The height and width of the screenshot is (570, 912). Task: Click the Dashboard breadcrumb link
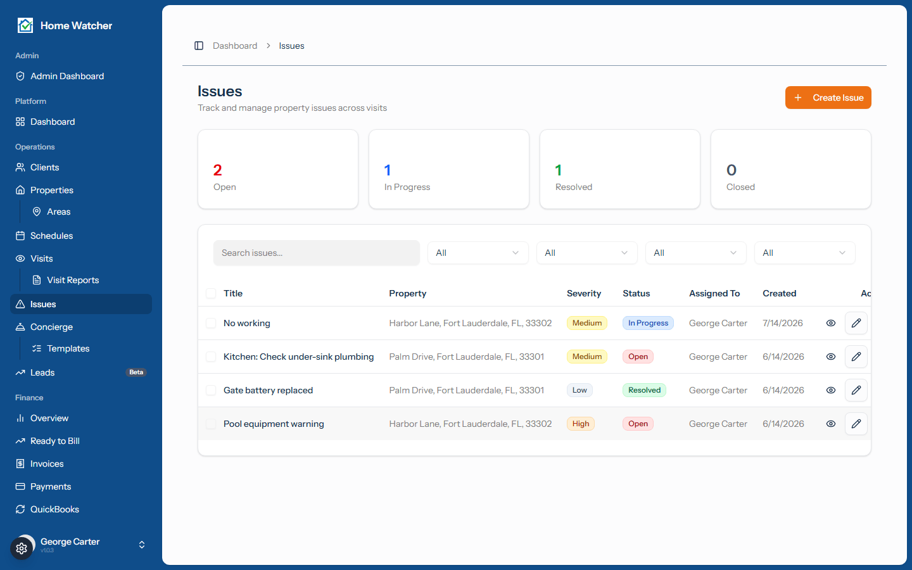coord(235,46)
